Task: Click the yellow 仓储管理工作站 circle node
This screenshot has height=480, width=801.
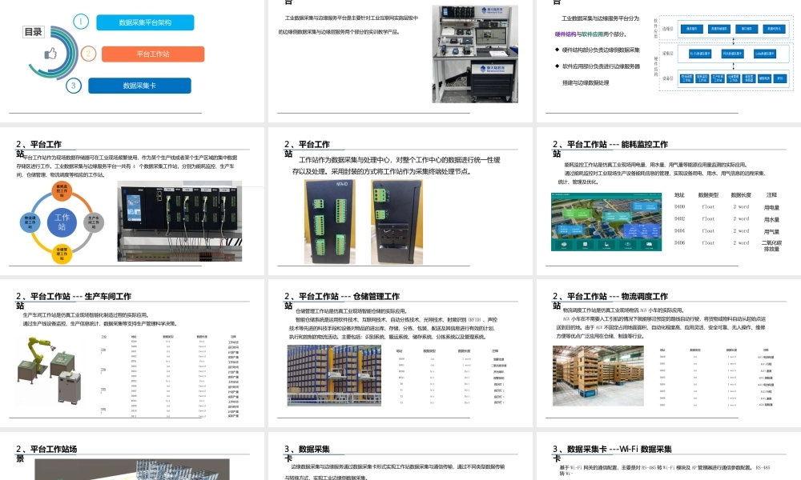Action: click(62, 254)
